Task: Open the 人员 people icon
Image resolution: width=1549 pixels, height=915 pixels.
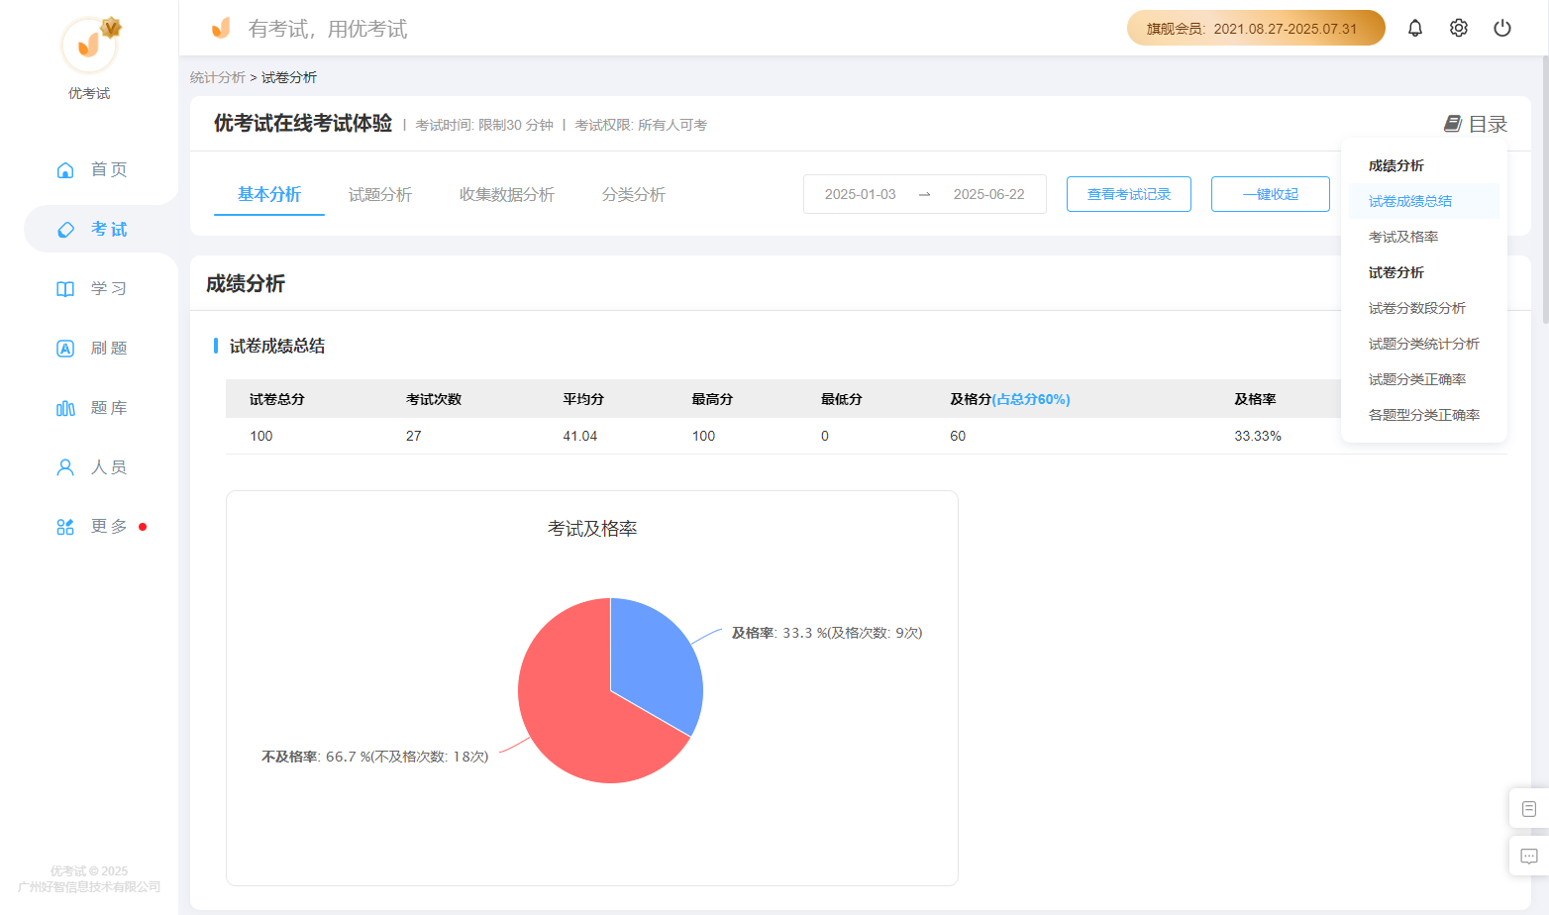Action: coord(65,467)
